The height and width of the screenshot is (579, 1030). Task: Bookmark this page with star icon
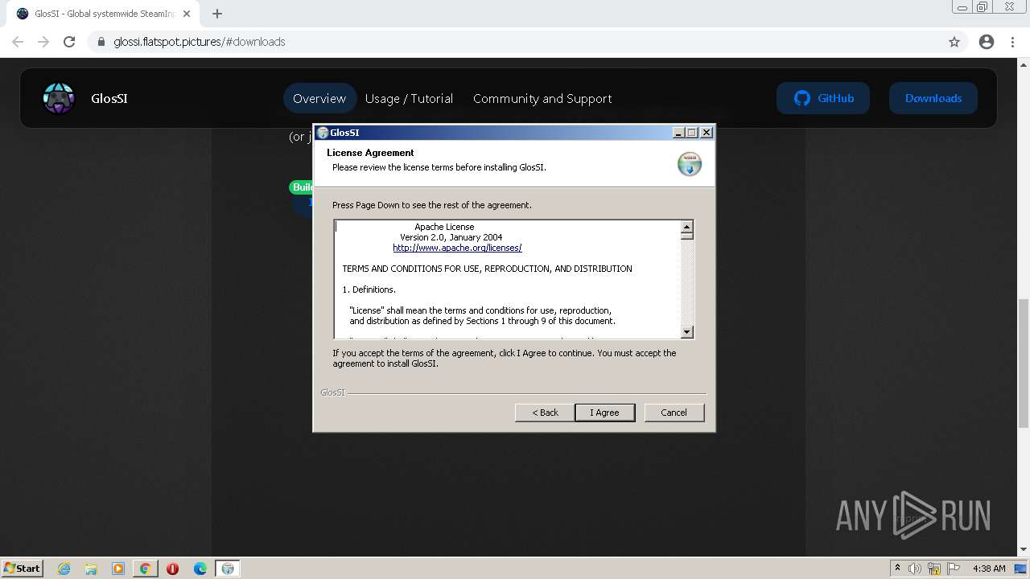click(954, 42)
